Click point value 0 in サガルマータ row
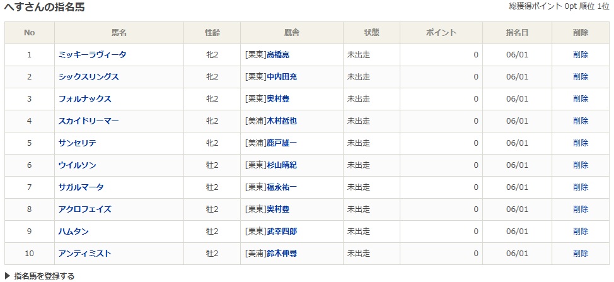 [476, 187]
